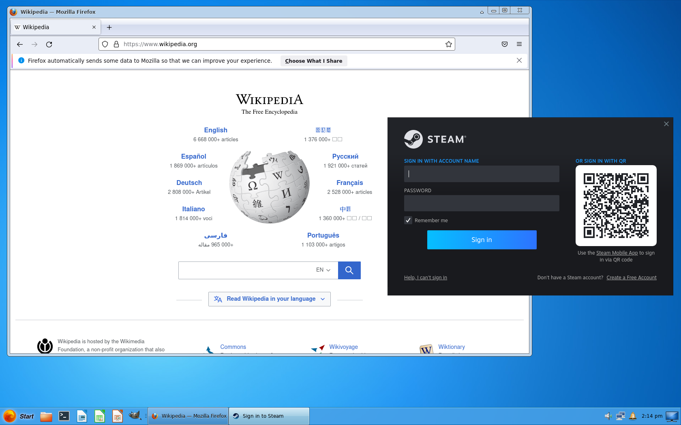Dismiss the Firefox data notification bar
Viewport: 681px width, 425px height.
pos(519,60)
